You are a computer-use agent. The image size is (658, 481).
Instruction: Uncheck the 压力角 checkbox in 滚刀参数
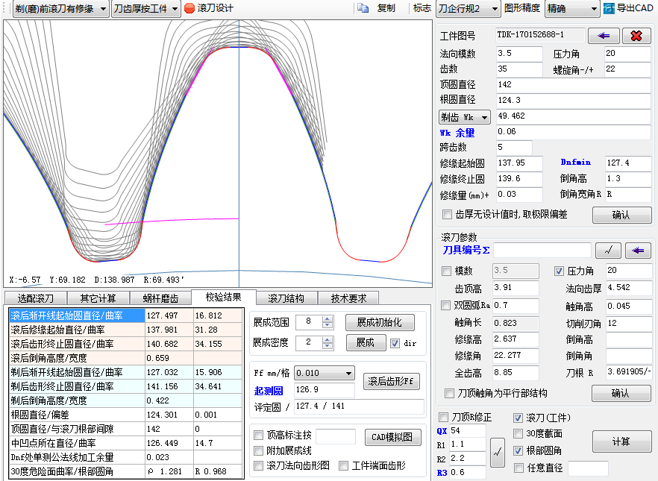click(x=559, y=271)
